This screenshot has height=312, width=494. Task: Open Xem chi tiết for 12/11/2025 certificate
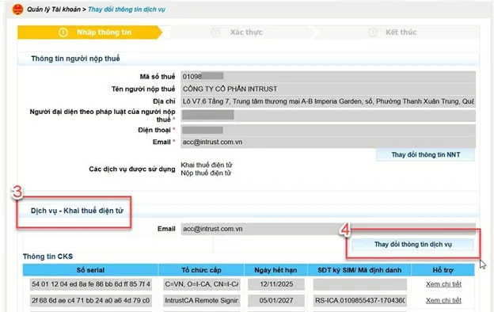(443, 284)
